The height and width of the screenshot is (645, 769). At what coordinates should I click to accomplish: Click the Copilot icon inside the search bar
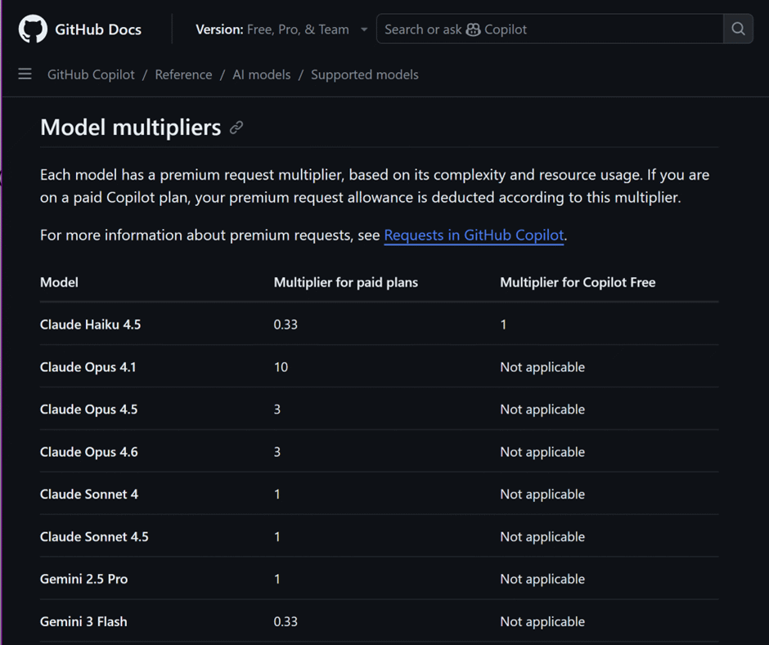click(473, 29)
